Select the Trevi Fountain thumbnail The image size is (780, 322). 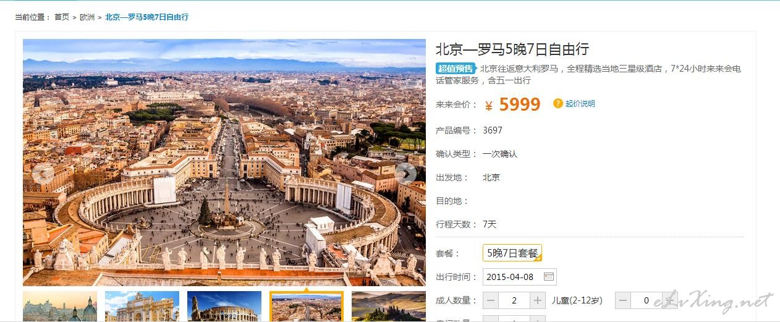[142, 307]
